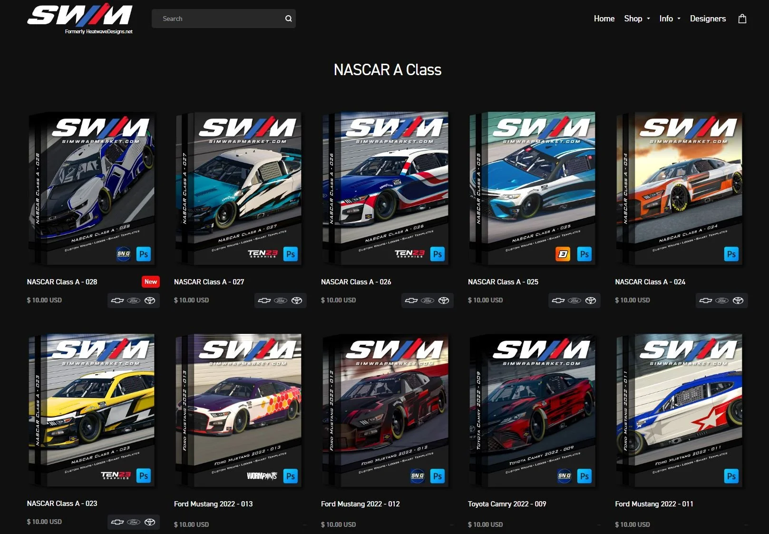Click Chevrolet icon under NASCAR Class A - 025
Viewport: 769px width, 534px height.
click(558, 301)
